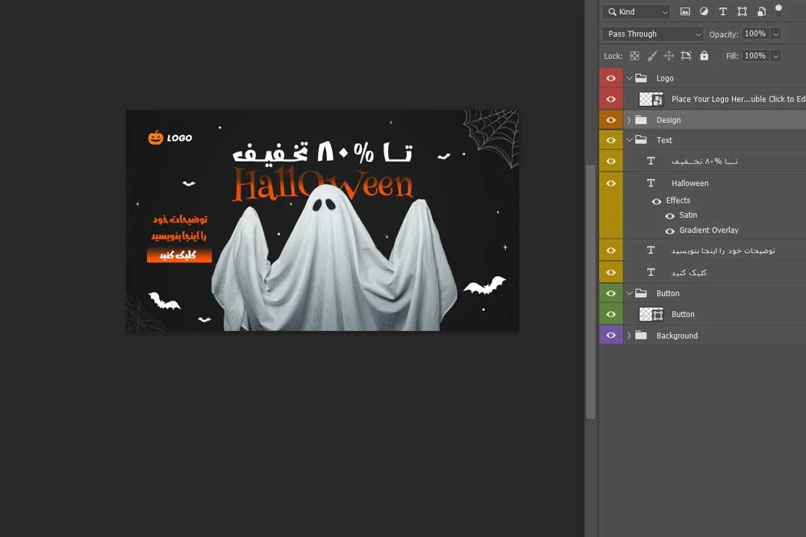Expand the Design group folder
This screenshot has height=537, width=806.
[628, 120]
